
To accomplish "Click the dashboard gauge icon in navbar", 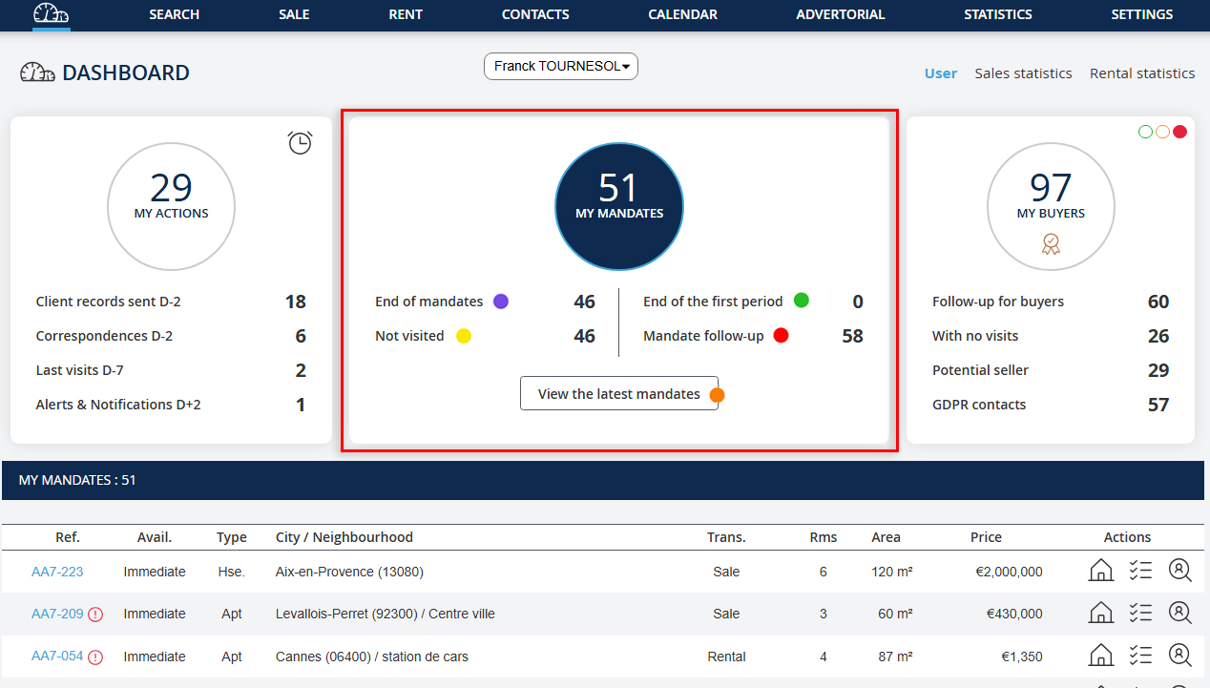I will pyautogui.click(x=51, y=14).
